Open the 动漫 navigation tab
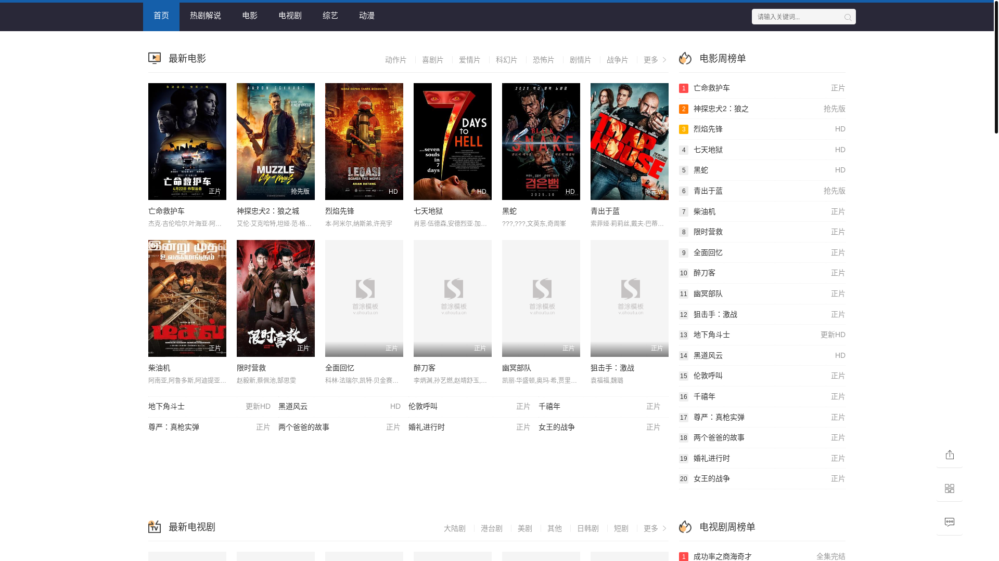Viewport: 999px width, 561px height. point(367,16)
